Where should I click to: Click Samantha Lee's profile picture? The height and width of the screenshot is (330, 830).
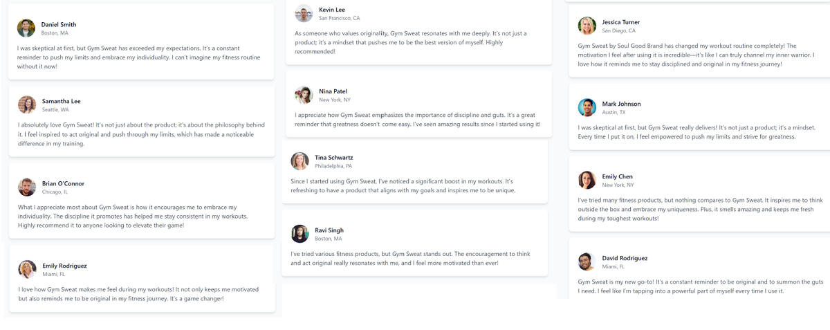pyautogui.click(x=27, y=104)
